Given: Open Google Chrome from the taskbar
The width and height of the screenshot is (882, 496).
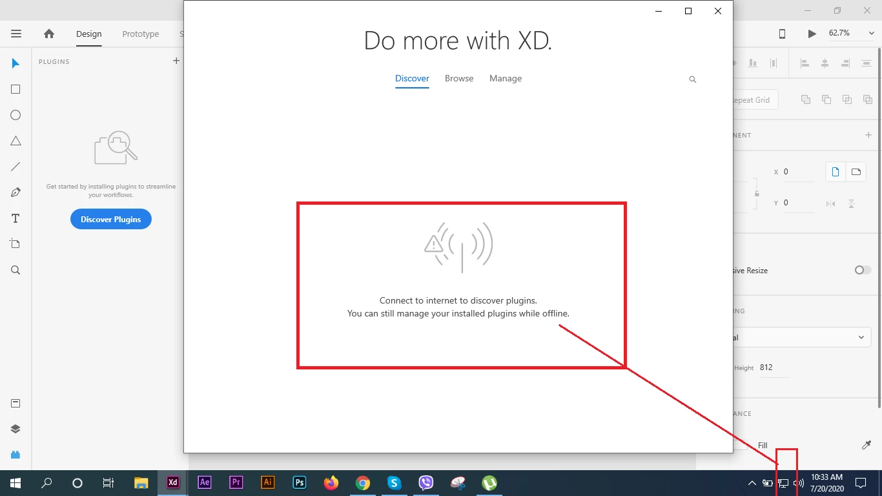Looking at the screenshot, I should [x=363, y=483].
